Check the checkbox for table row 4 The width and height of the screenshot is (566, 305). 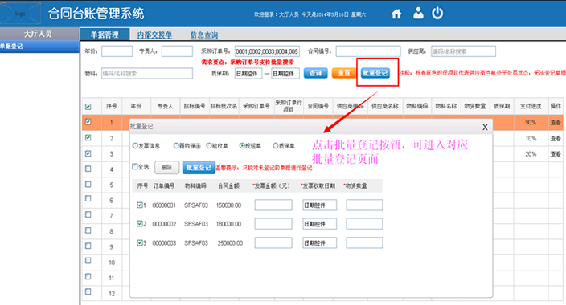[88, 169]
